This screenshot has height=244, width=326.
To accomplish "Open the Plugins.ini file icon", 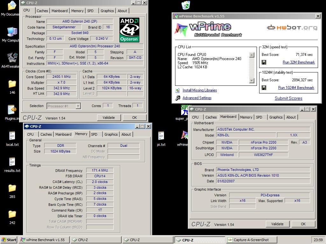I will (x=12, y=110).
